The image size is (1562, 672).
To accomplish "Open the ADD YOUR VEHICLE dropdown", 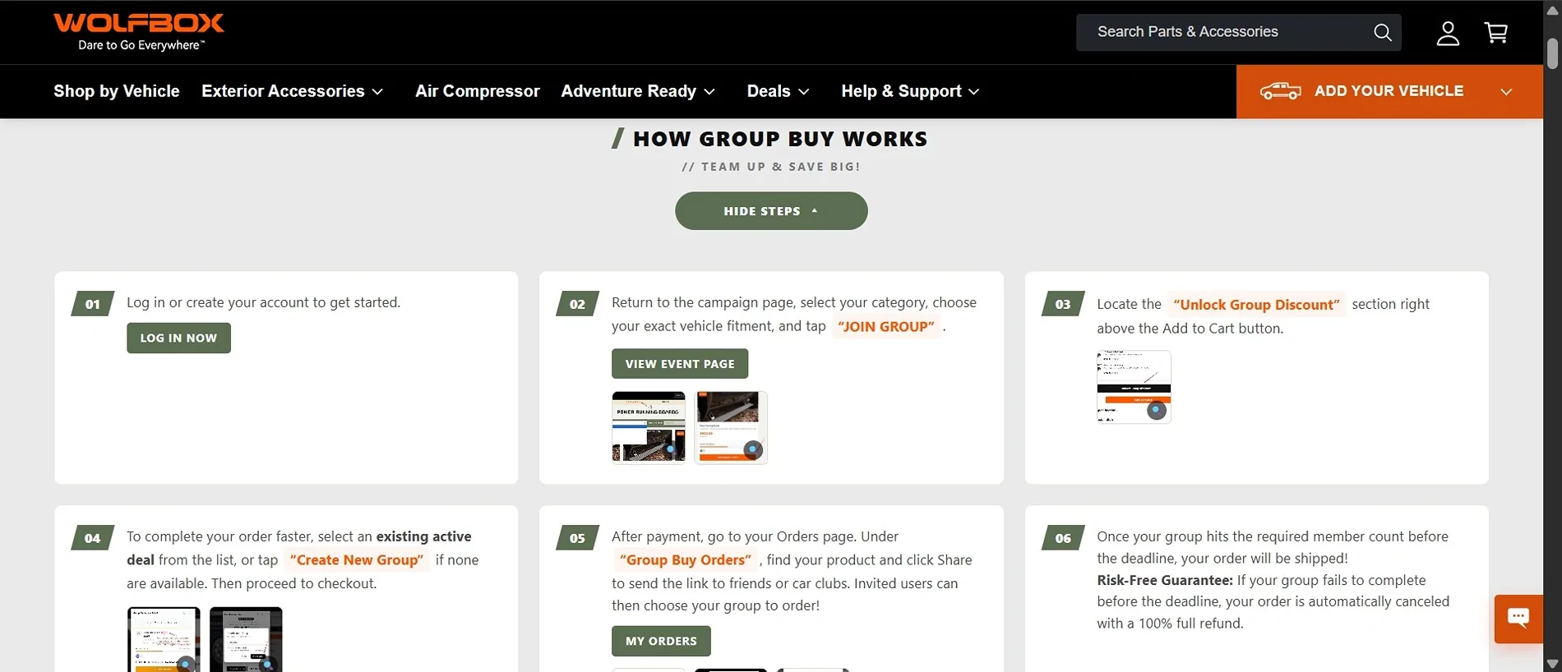I will point(1389,91).
